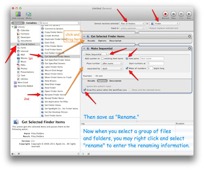Open Description tab of Get Selected Finder Items
204x170 pixels.
coord(115,41)
